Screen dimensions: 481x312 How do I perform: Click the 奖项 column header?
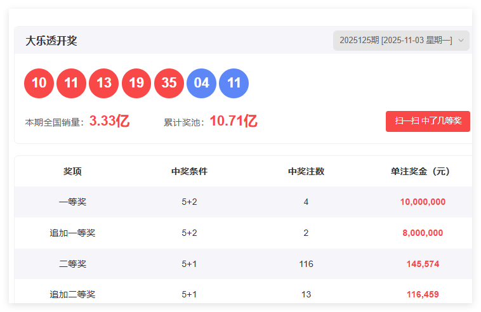[x=73, y=171]
